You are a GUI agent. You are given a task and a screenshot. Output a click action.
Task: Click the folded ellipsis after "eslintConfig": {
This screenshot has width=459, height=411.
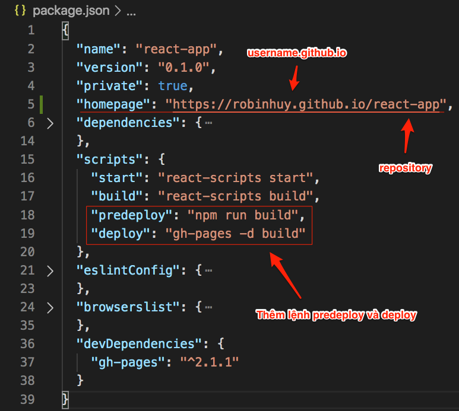click(x=208, y=270)
